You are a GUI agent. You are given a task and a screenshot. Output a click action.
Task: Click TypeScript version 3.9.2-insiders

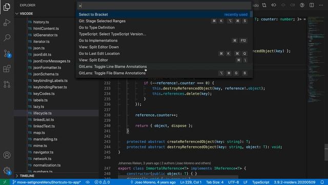click(295, 182)
